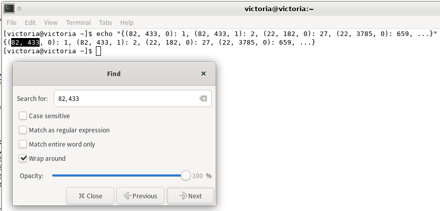This screenshot has height=211, width=440.
Task: Enable Match as regular expression
Action: [x=23, y=130]
